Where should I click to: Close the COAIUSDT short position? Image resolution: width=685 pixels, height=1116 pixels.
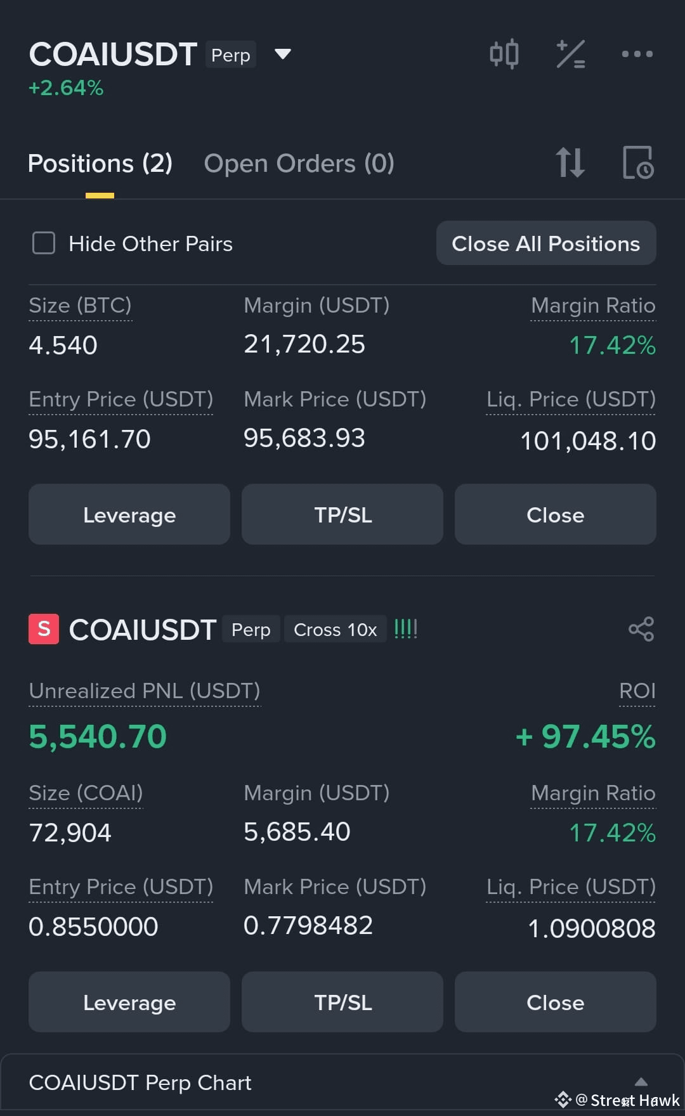[x=556, y=1002]
